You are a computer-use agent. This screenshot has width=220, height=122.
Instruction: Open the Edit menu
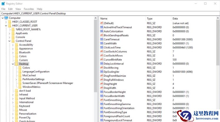click(x=10, y=9)
